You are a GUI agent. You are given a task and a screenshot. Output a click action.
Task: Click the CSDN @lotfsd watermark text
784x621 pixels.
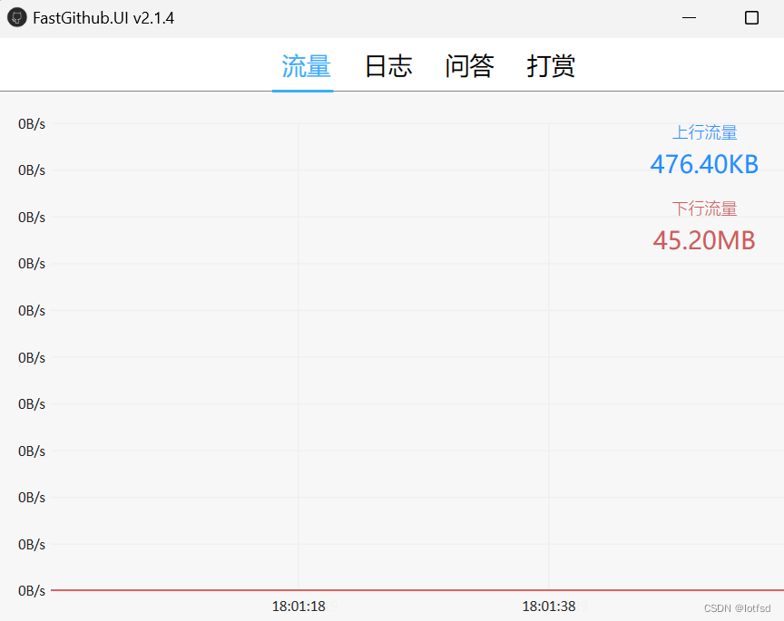[x=737, y=608]
